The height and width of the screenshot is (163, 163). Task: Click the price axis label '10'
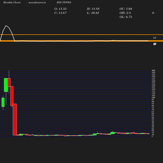tap(153, 134)
